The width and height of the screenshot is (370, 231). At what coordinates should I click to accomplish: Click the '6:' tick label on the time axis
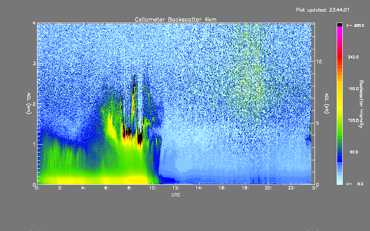[x=106, y=188]
